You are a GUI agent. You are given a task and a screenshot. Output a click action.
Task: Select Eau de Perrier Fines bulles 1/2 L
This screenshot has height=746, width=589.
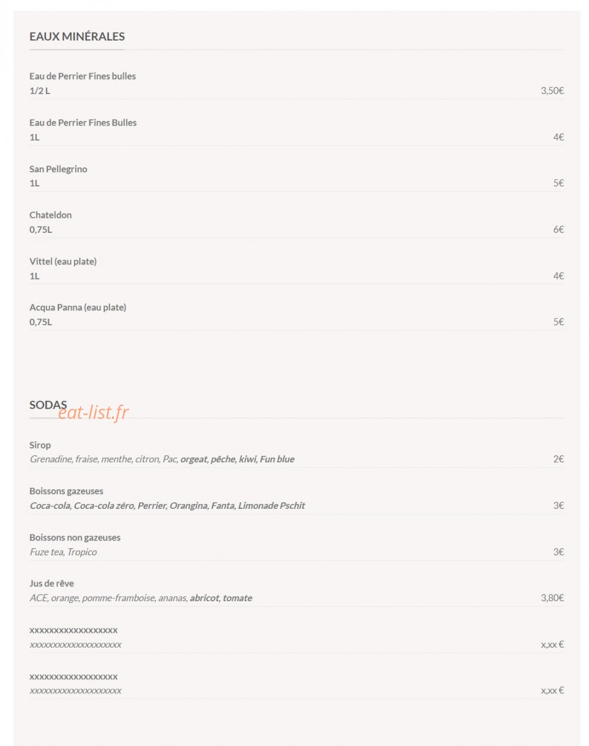(297, 83)
